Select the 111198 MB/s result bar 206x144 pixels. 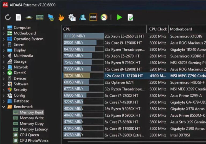click(84, 36)
